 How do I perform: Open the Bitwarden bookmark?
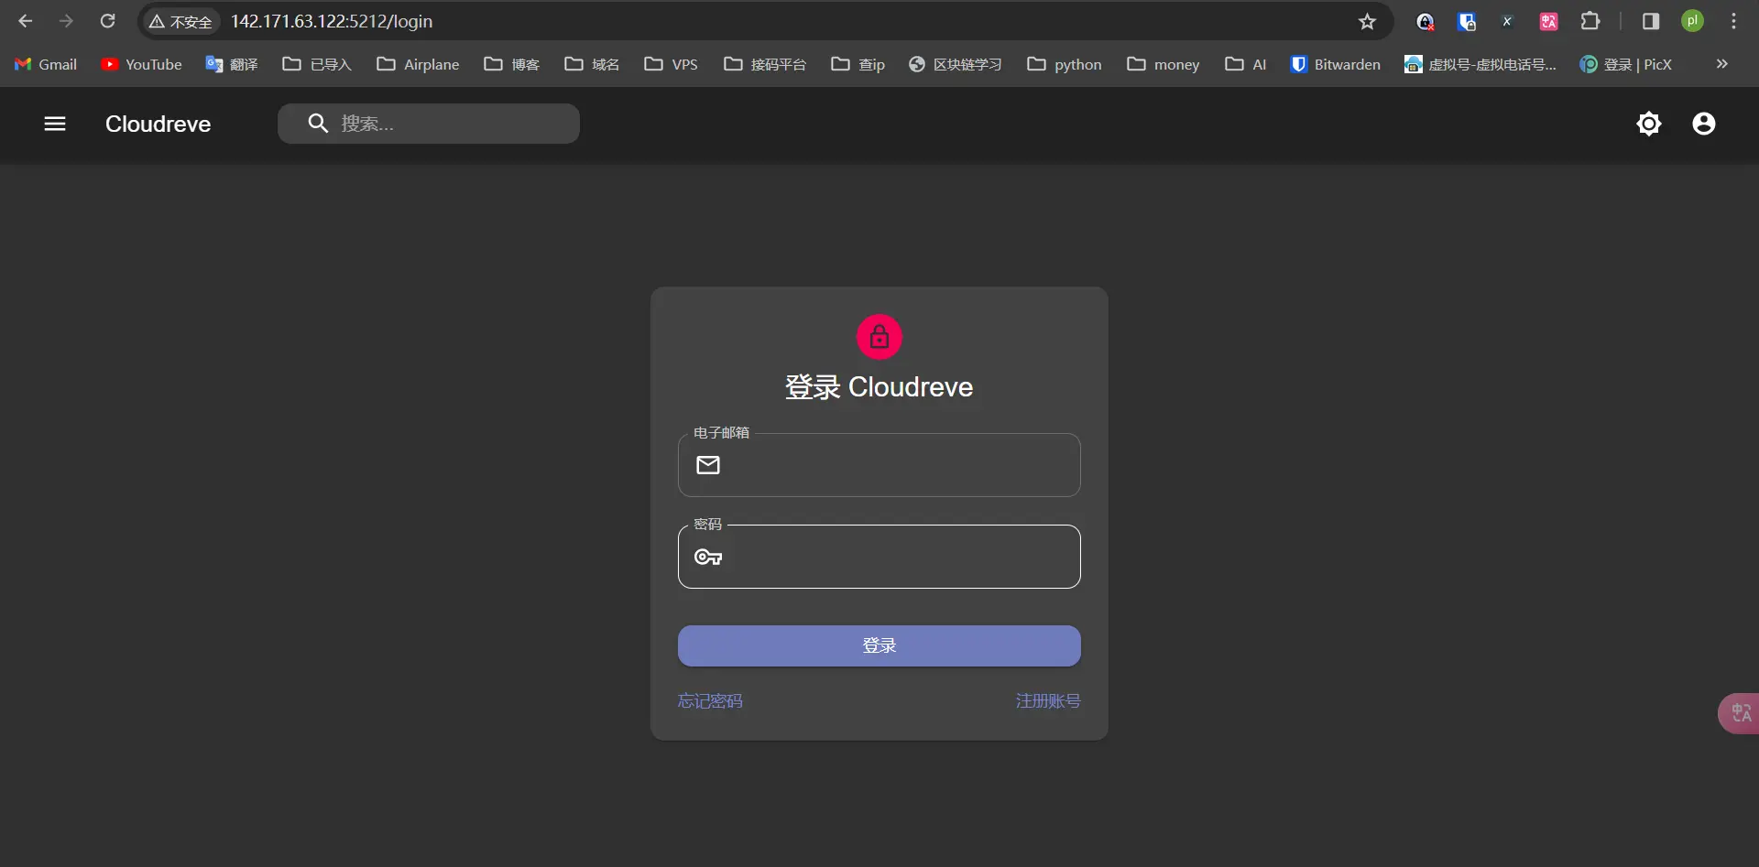point(1336,64)
